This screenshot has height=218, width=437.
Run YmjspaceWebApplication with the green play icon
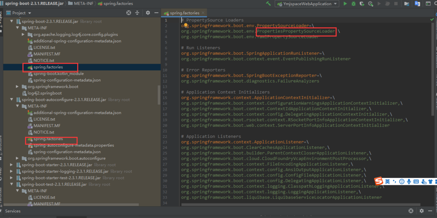[x=345, y=4]
